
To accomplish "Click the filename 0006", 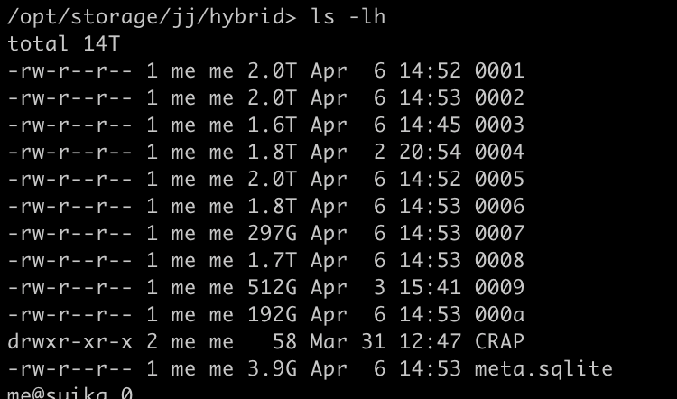I will 499,206.
